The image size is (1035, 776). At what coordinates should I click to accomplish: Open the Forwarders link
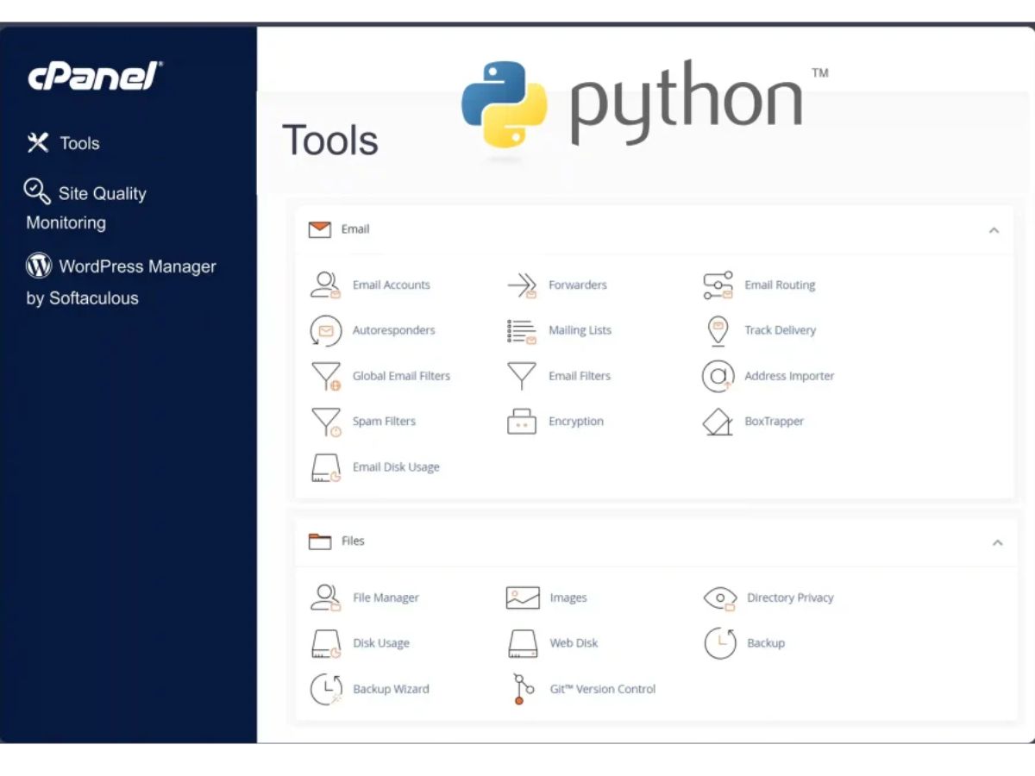tap(577, 285)
